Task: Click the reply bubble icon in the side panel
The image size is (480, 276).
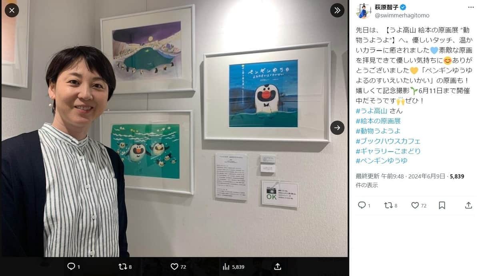Action: click(x=362, y=205)
